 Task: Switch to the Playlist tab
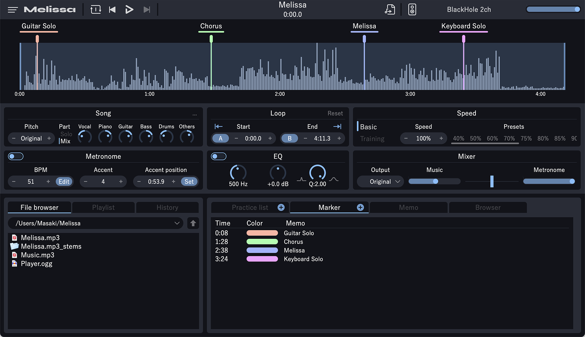(x=103, y=207)
